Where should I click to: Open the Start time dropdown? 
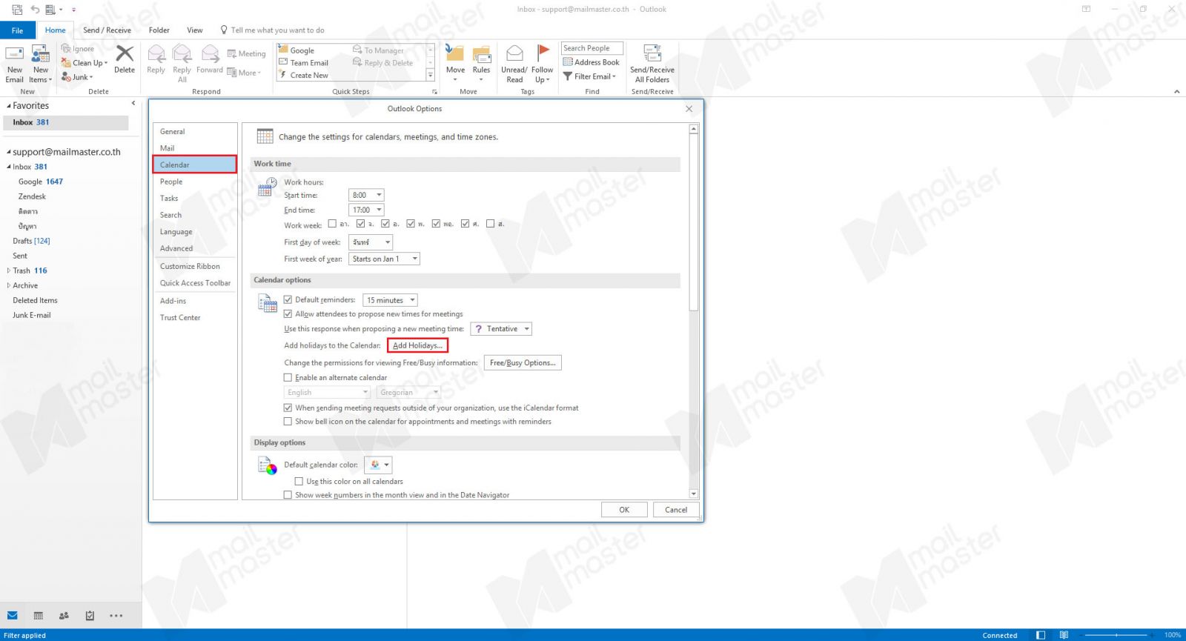366,195
